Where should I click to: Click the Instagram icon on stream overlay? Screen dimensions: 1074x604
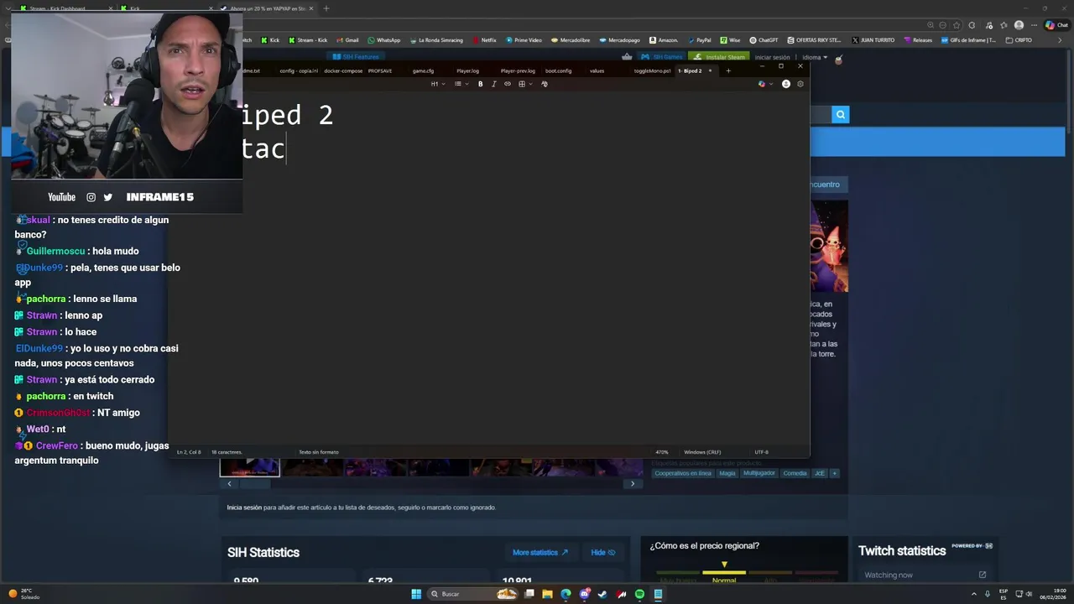[x=91, y=197]
